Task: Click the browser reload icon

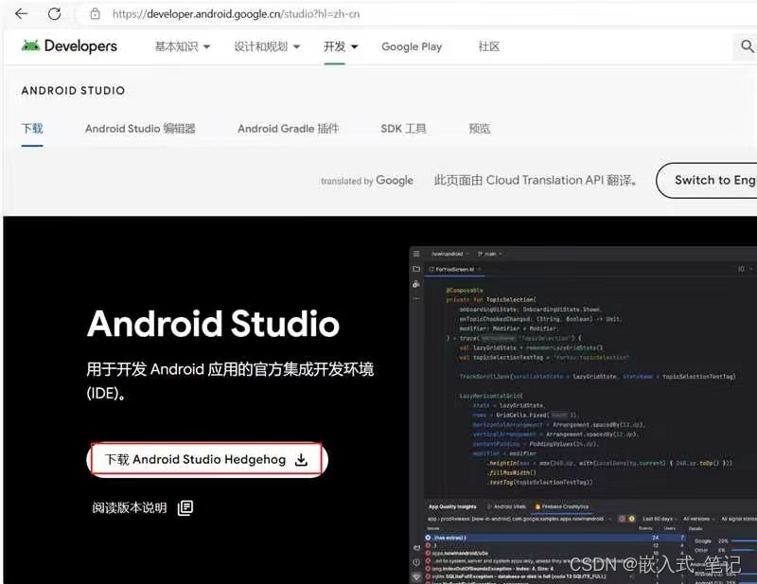Action: (54, 14)
